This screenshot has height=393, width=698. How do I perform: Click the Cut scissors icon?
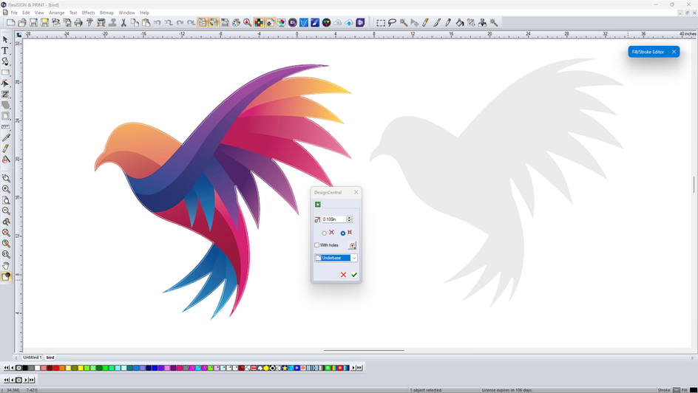click(123, 23)
